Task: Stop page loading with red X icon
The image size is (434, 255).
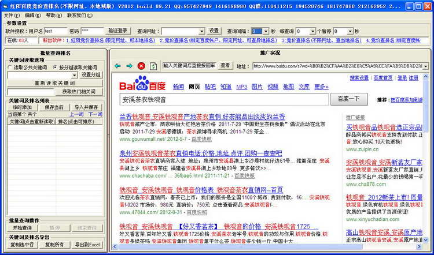Action: pos(141,66)
